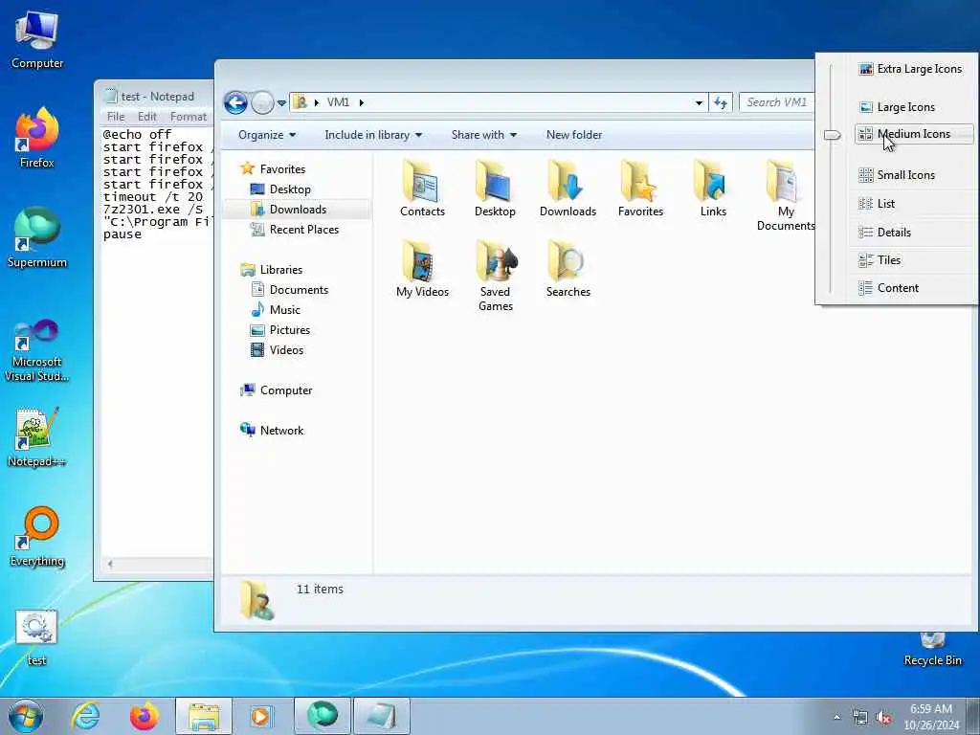Open Windows Media Player from the taskbar

(x=260, y=716)
